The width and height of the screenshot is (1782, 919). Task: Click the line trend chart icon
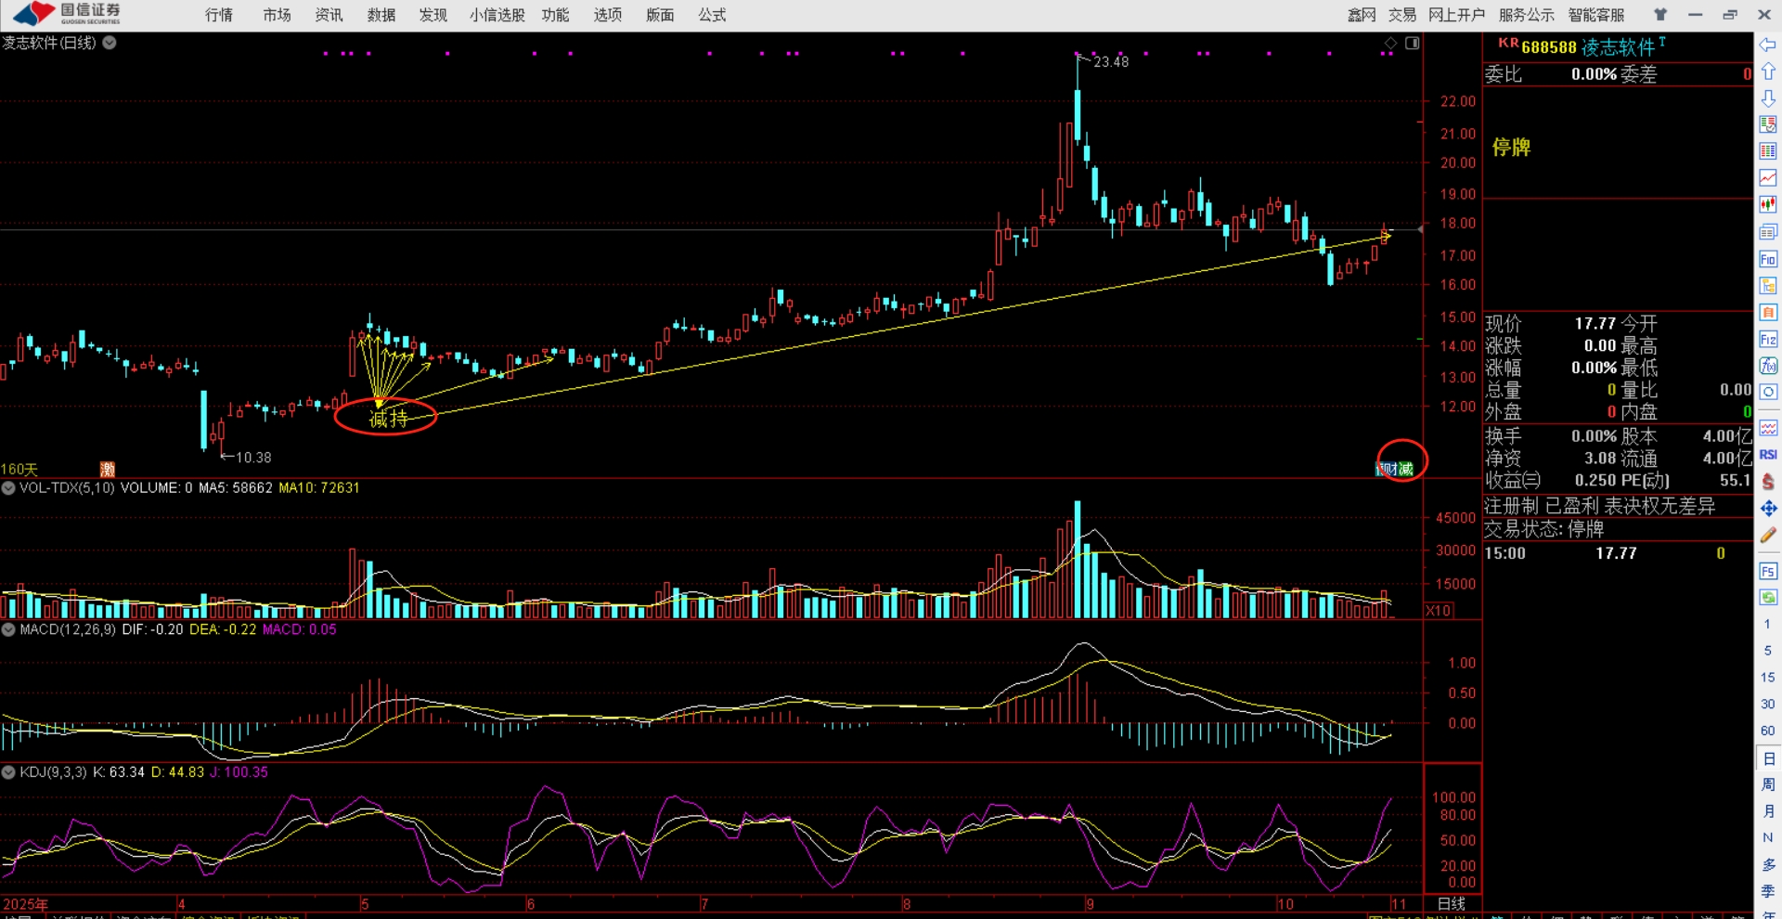tap(1768, 177)
